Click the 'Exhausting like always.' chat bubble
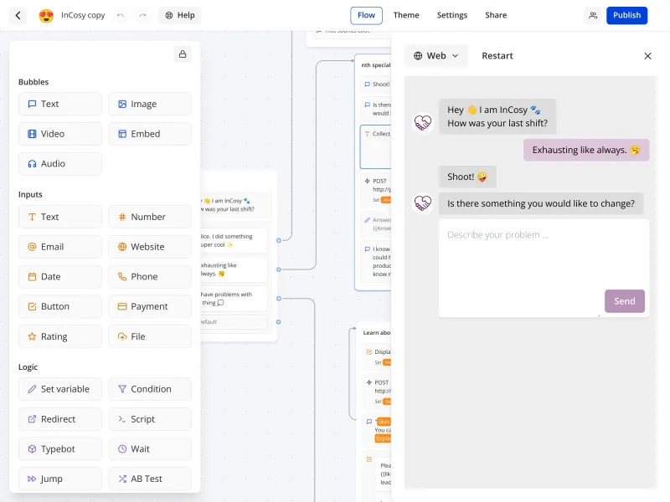This screenshot has height=502, width=670. click(x=586, y=151)
